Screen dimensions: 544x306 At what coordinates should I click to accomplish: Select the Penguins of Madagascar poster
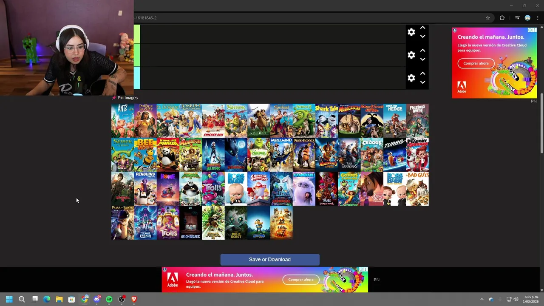point(145,189)
